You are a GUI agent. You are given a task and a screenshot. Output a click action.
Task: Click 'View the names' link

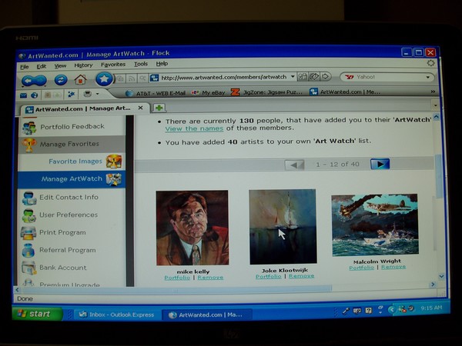194,128
